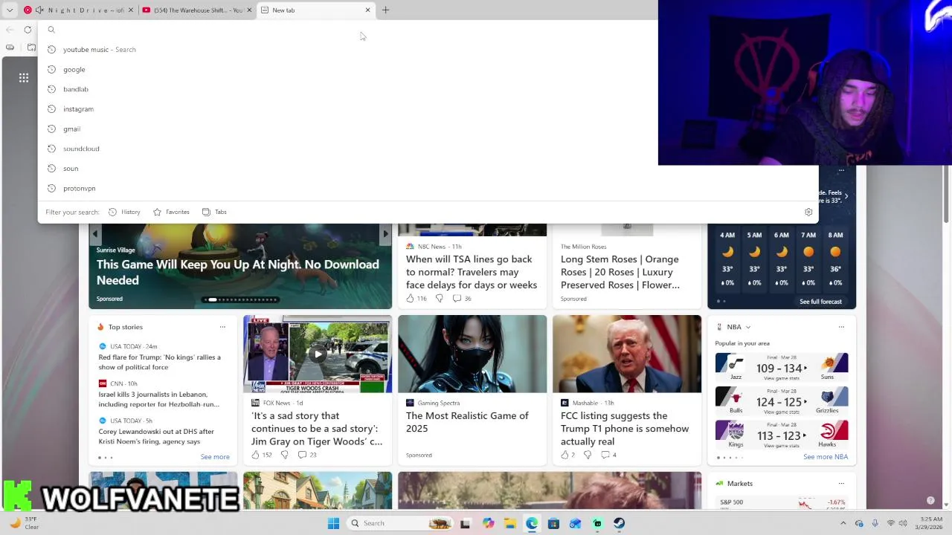This screenshot has height=535, width=952.
Task: Dislike the TSA lines article
Action: tap(439, 298)
